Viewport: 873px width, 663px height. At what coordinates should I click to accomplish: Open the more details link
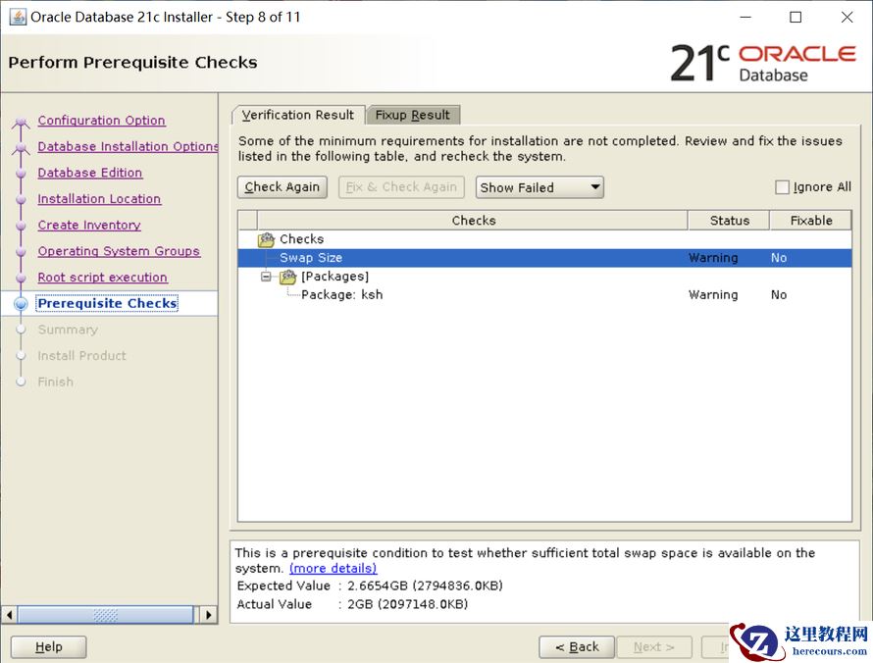pos(333,569)
